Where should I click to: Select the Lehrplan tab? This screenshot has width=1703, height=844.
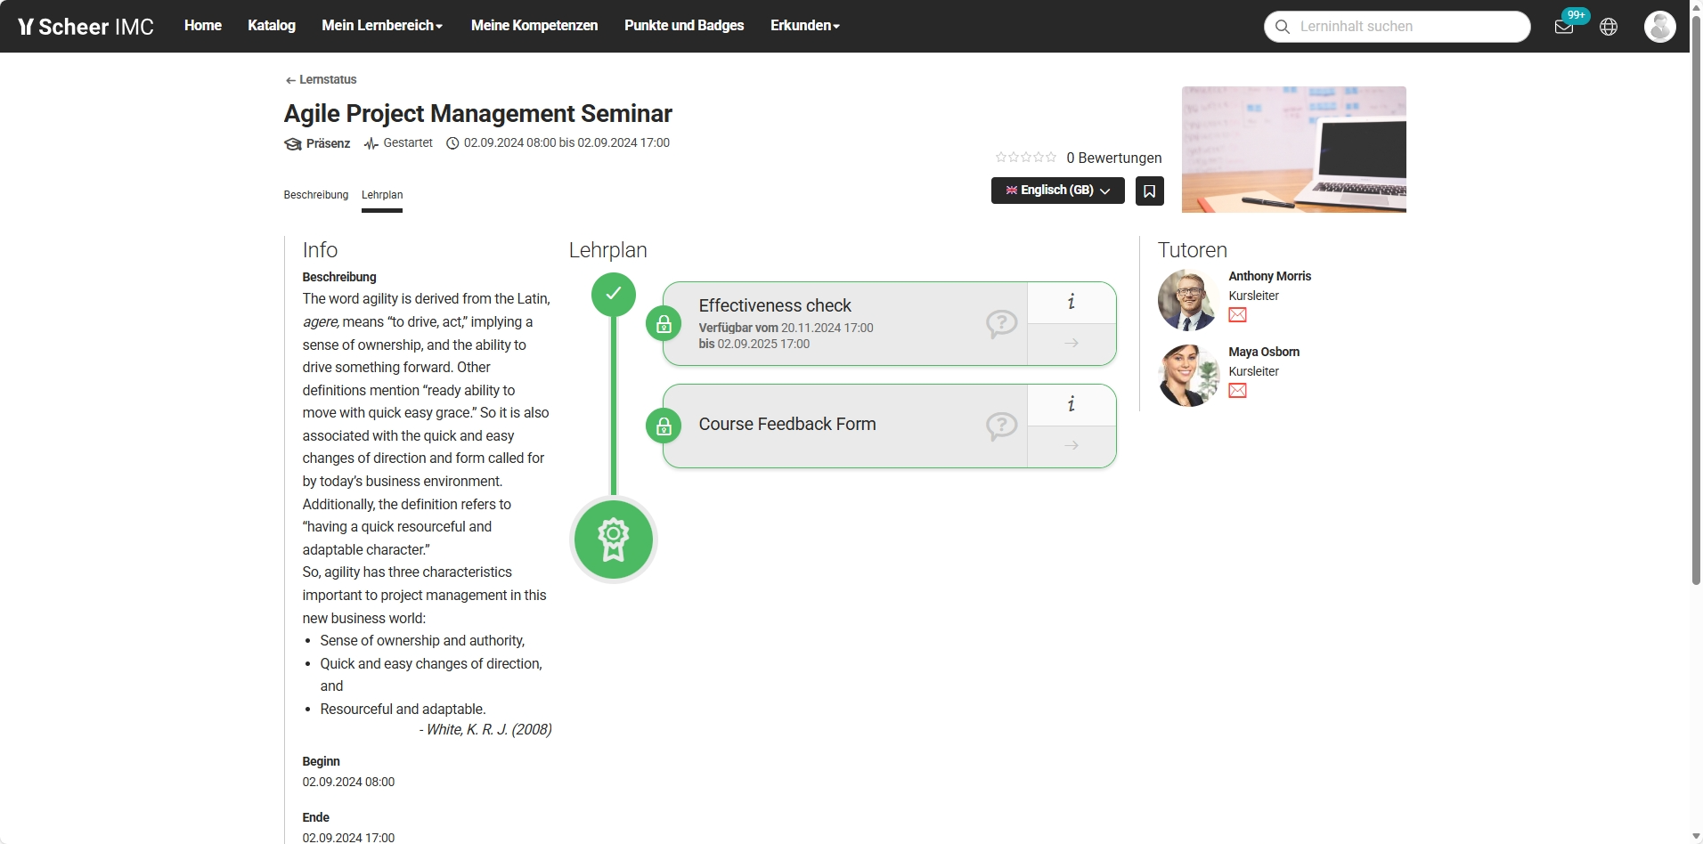[382, 195]
